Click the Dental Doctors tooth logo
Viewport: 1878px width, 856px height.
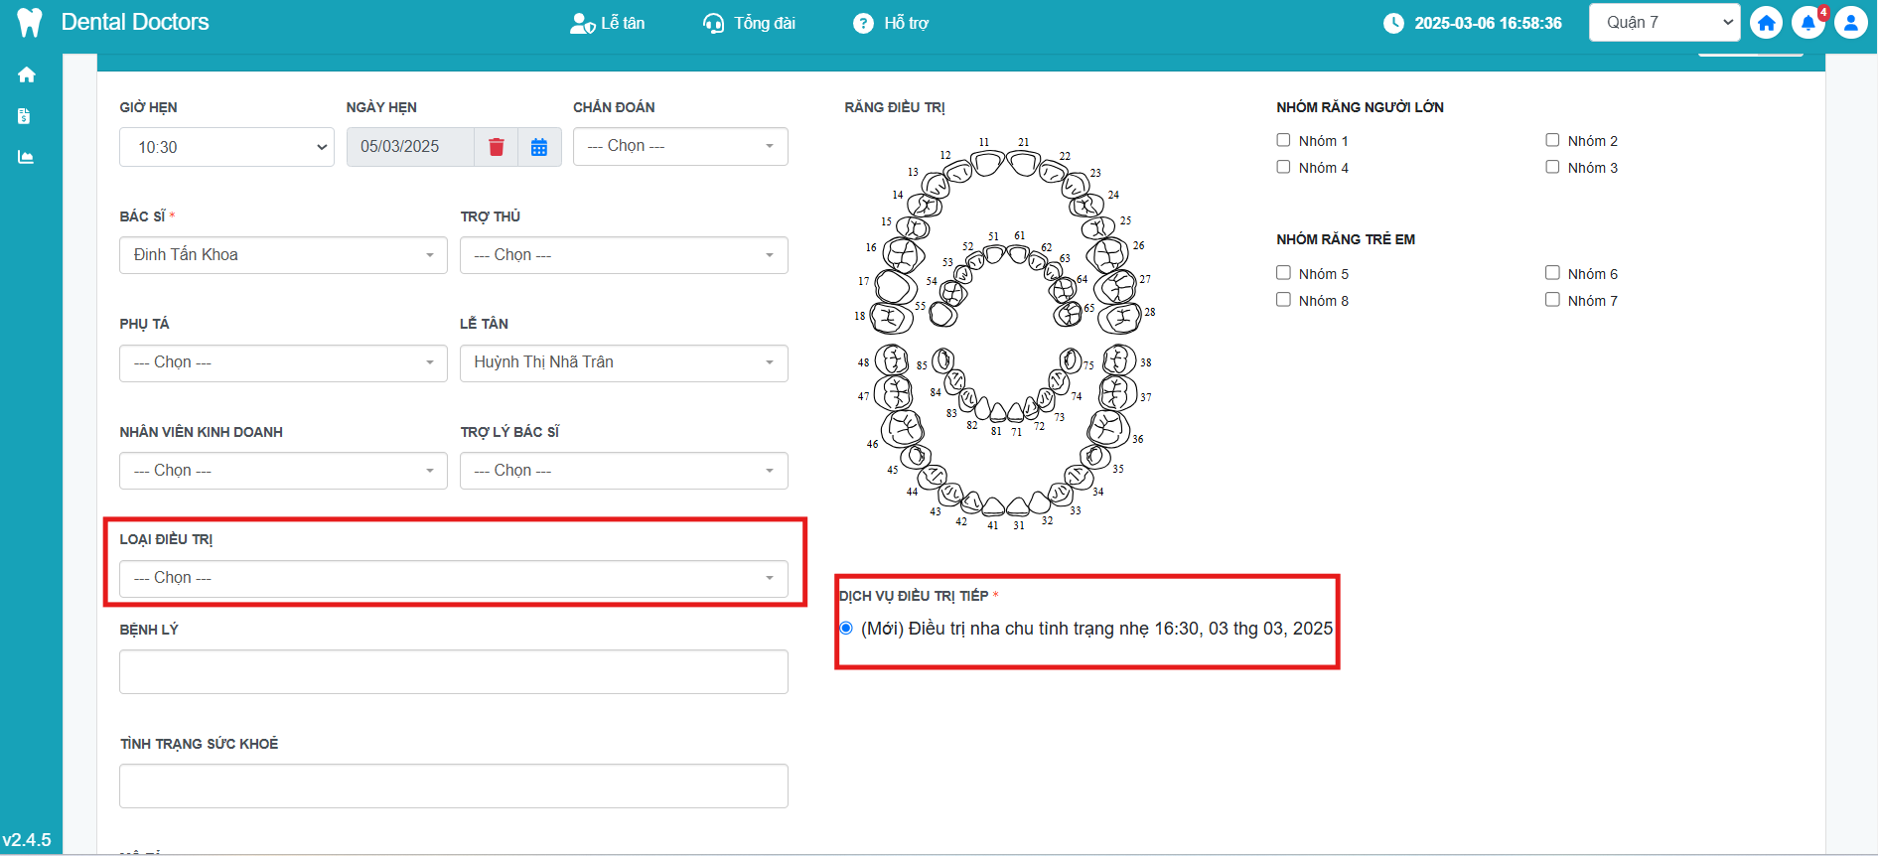(x=30, y=23)
